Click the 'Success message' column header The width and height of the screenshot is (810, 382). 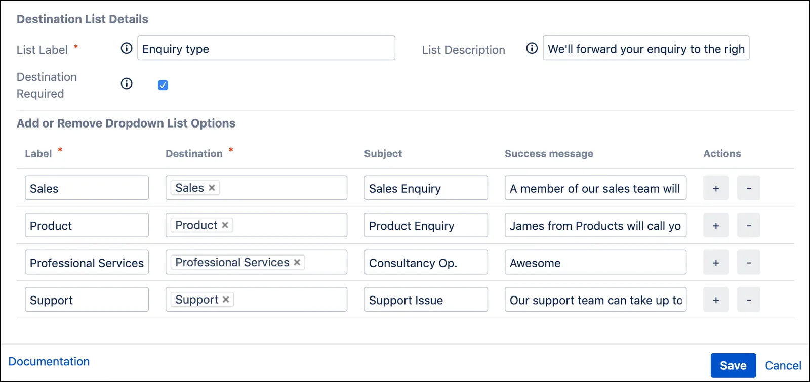[x=549, y=154]
